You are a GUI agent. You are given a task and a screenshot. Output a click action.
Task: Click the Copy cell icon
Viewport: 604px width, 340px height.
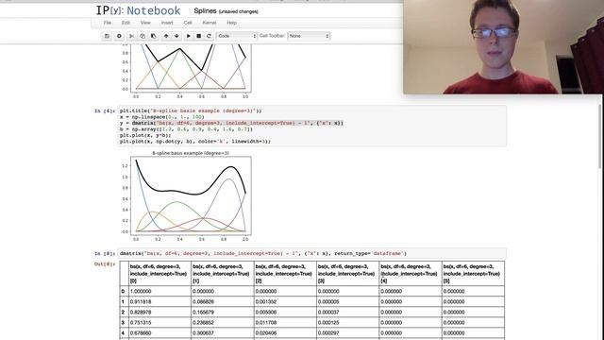143,36
